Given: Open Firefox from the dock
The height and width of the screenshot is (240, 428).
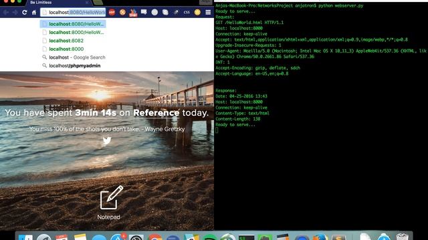Looking at the screenshot, I should [321, 237].
